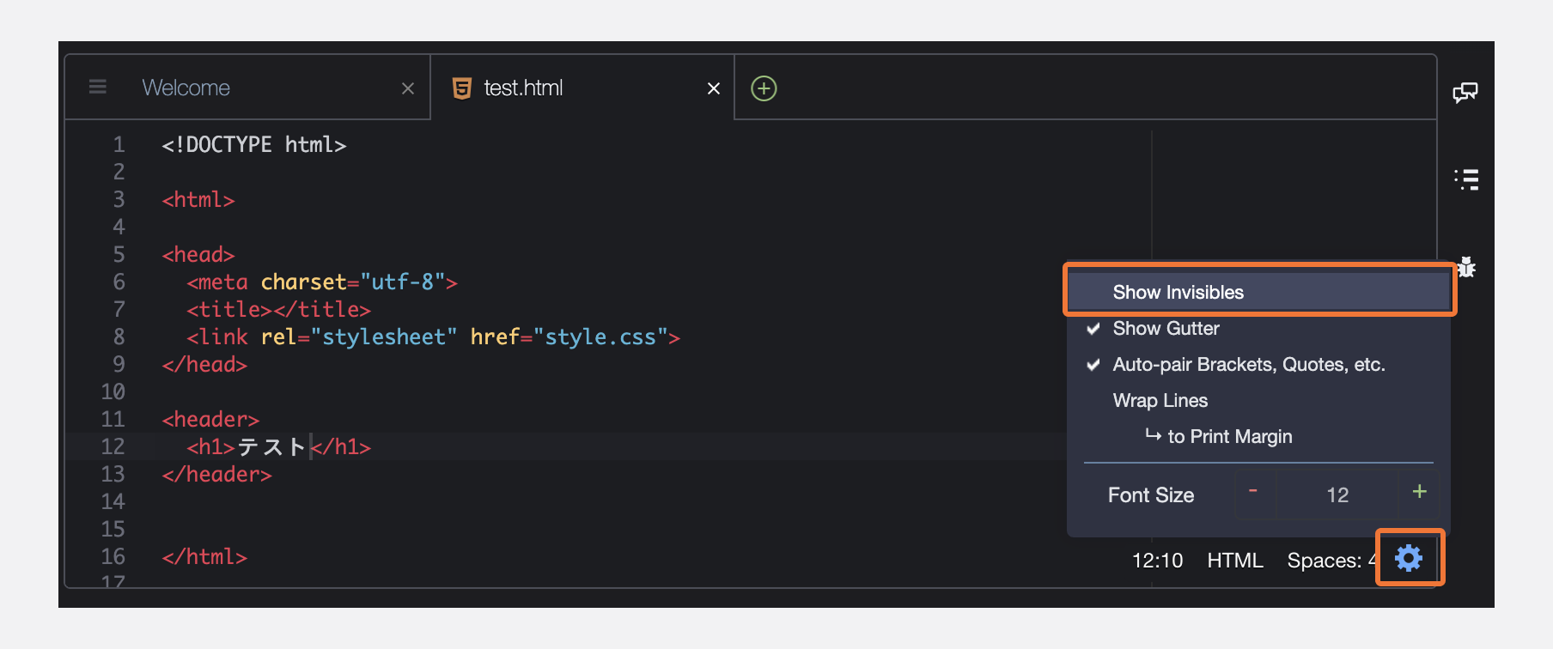The image size is (1553, 649).
Task: Click the <title></title> line
Action: coord(278,309)
